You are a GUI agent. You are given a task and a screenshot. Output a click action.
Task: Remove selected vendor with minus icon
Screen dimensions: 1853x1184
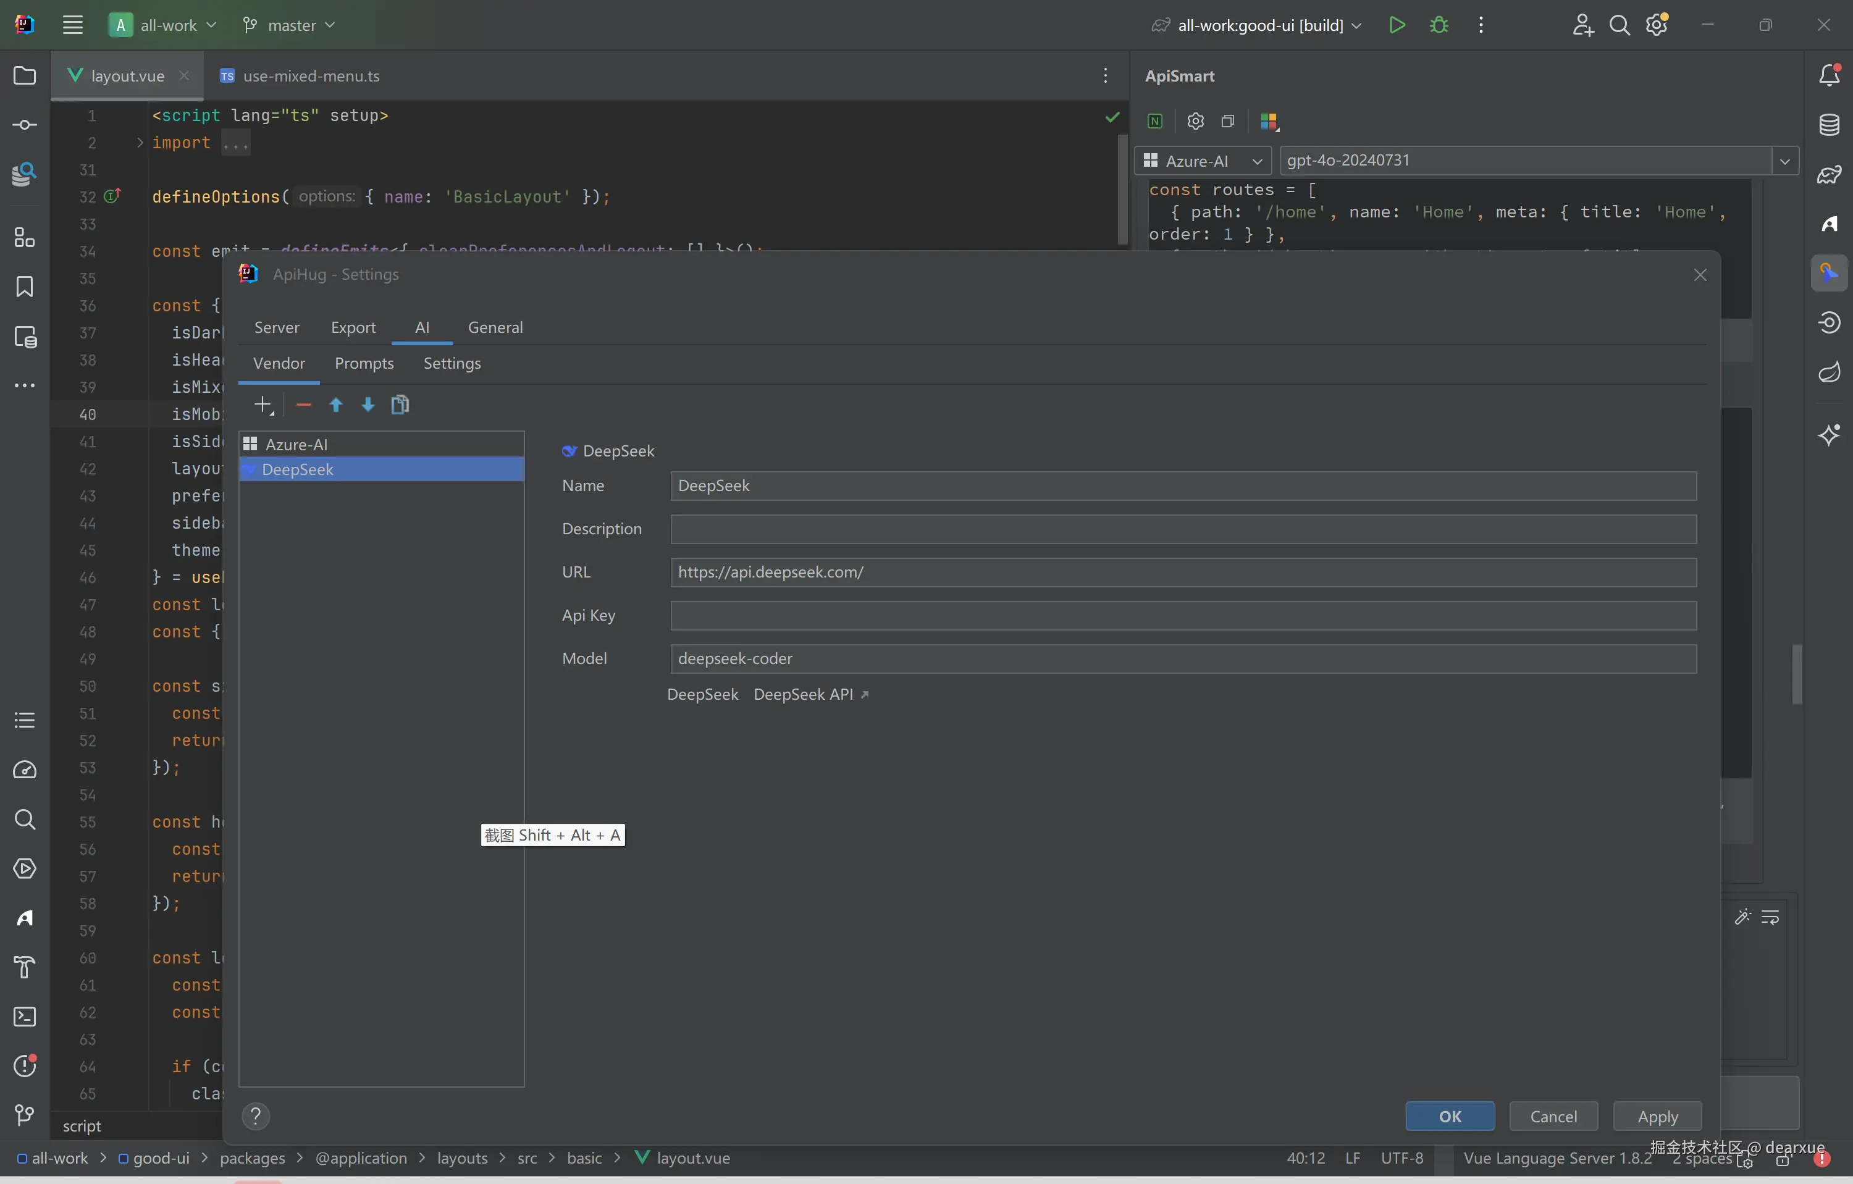click(x=303, y=405)
